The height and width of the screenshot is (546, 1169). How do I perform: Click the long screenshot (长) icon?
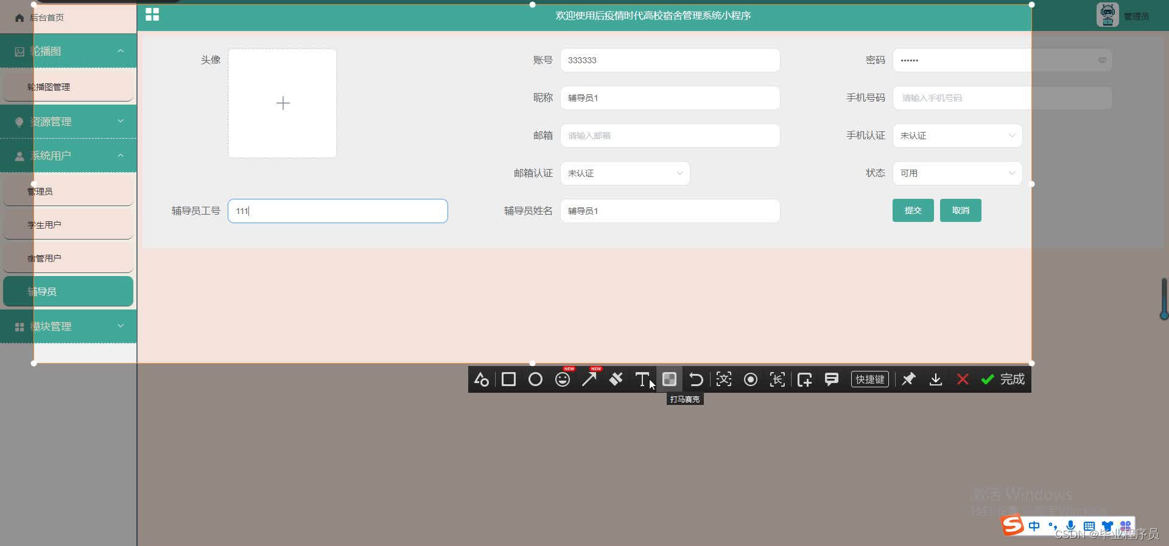coord(778,379)
